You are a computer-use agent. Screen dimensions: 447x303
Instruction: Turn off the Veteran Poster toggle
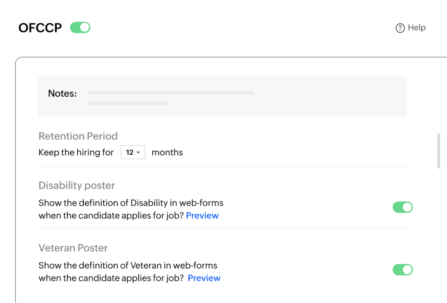click(402, 270)
